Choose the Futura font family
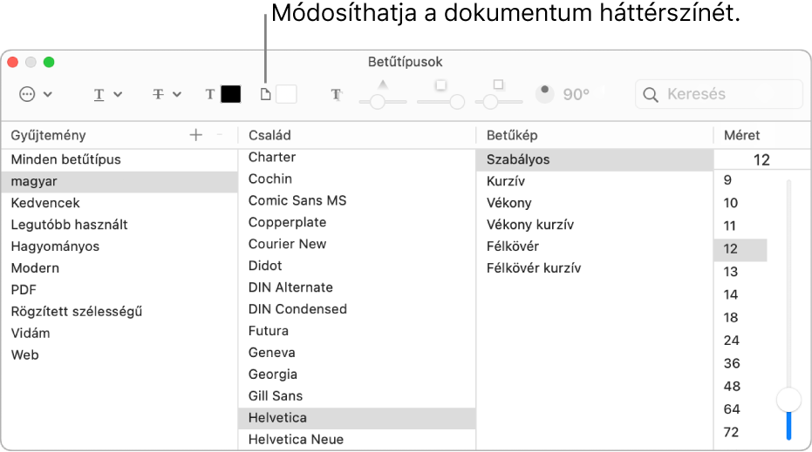The height and width of the screenshot is (452, 812). pyautogui.click(x=357, y=331)
